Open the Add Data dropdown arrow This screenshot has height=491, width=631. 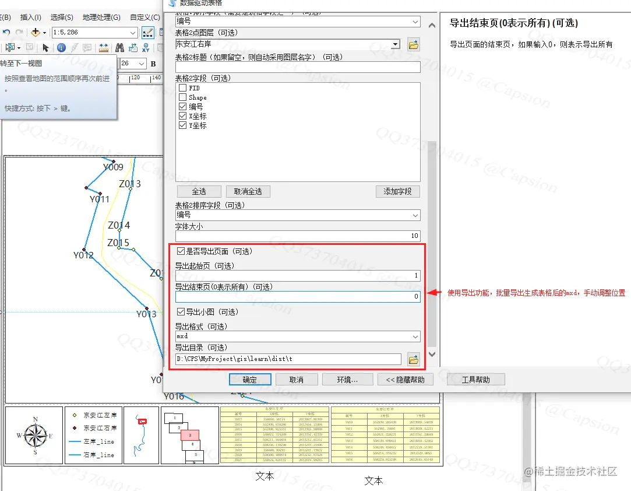click(x=44, y=33)
